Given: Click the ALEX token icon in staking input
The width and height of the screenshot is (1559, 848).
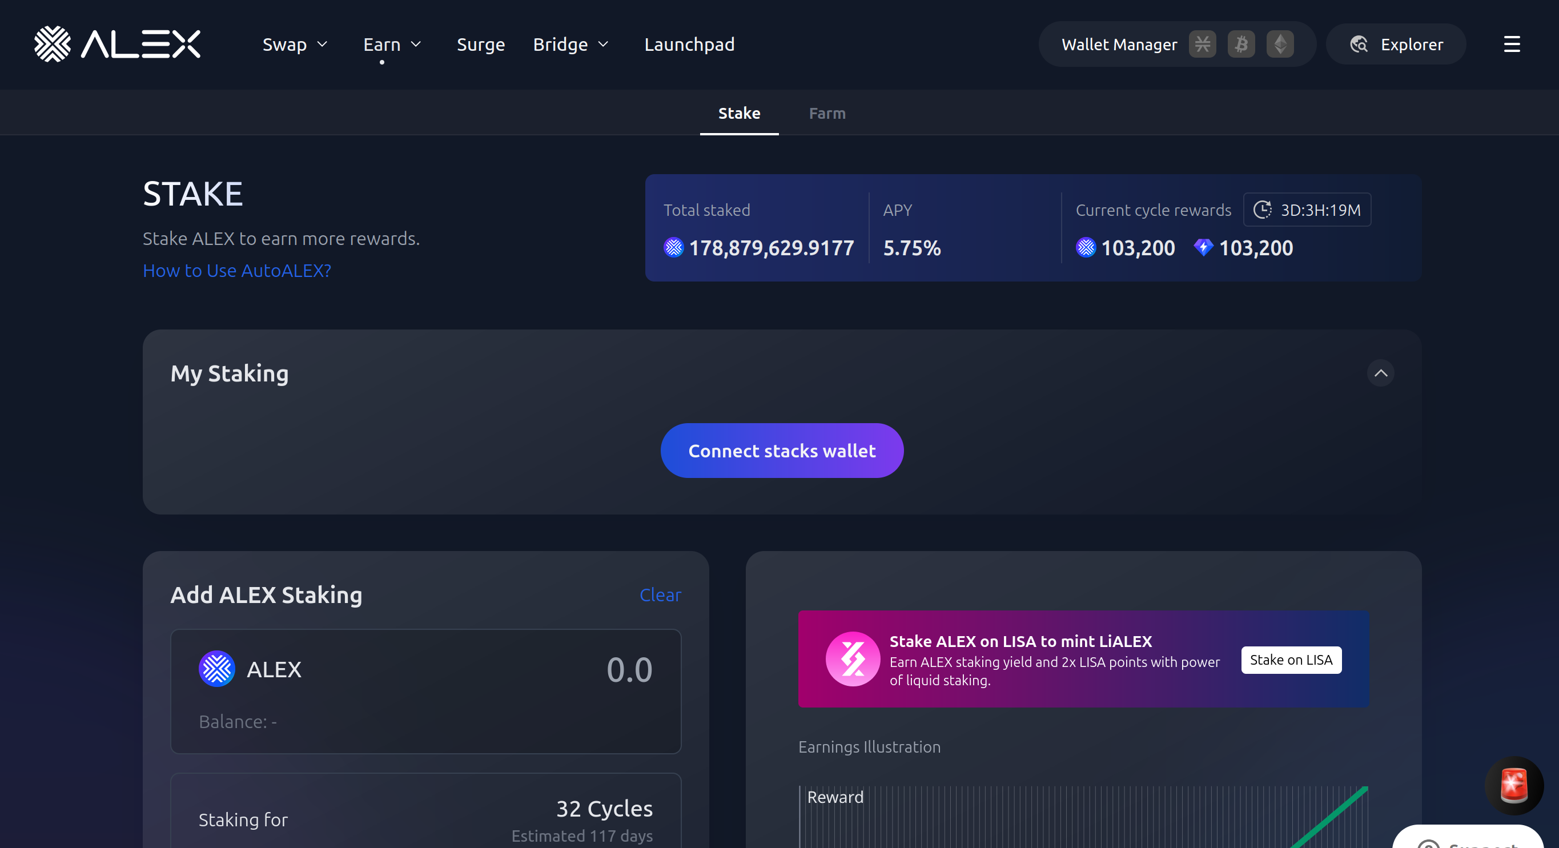Looking at the screenshot, I should (x=216, y=669).
